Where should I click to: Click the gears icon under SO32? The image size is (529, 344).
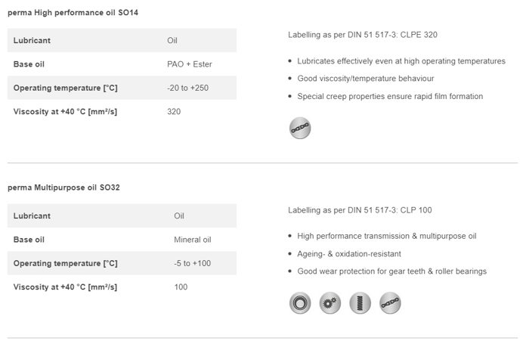[330, 304]
